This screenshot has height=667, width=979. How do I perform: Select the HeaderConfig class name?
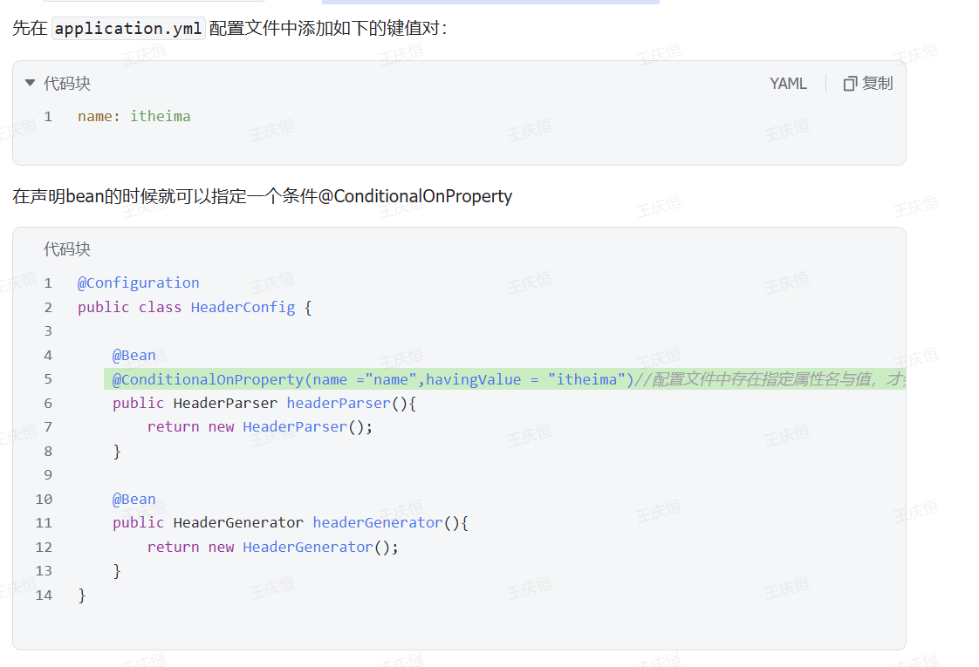click(x=243, y=307)
